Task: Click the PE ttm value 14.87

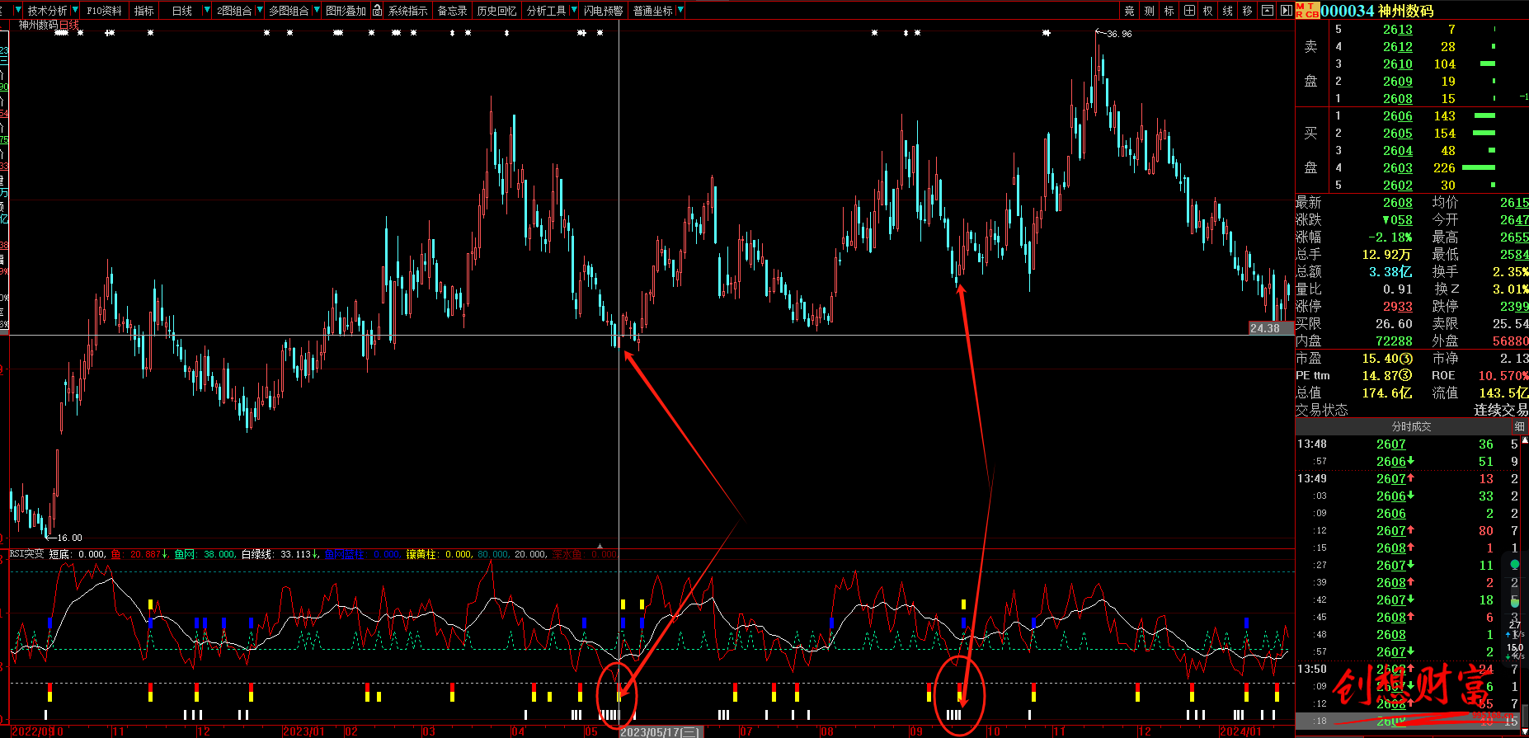Action: (x=1387, y=376)
